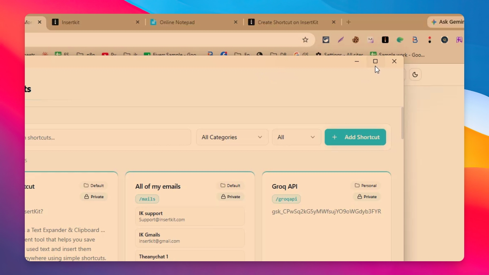489x275 pixels.
Task: Minimize the InsertKit app window
Action: pyautogui.click(x=357, y=61)
